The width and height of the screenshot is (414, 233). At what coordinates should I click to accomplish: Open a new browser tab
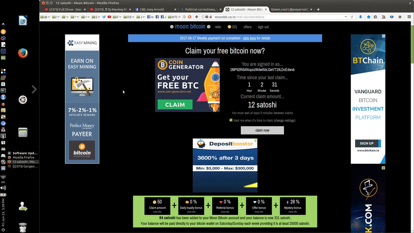318,9
